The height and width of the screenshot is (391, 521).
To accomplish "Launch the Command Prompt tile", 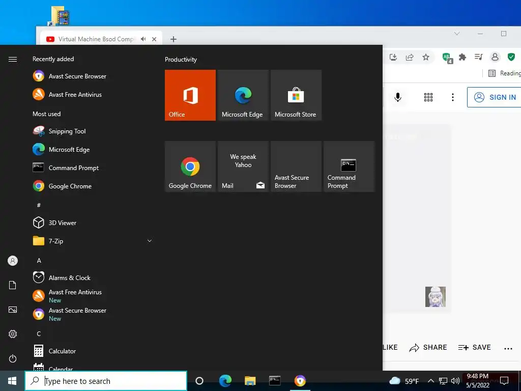I will click(349, 166).
